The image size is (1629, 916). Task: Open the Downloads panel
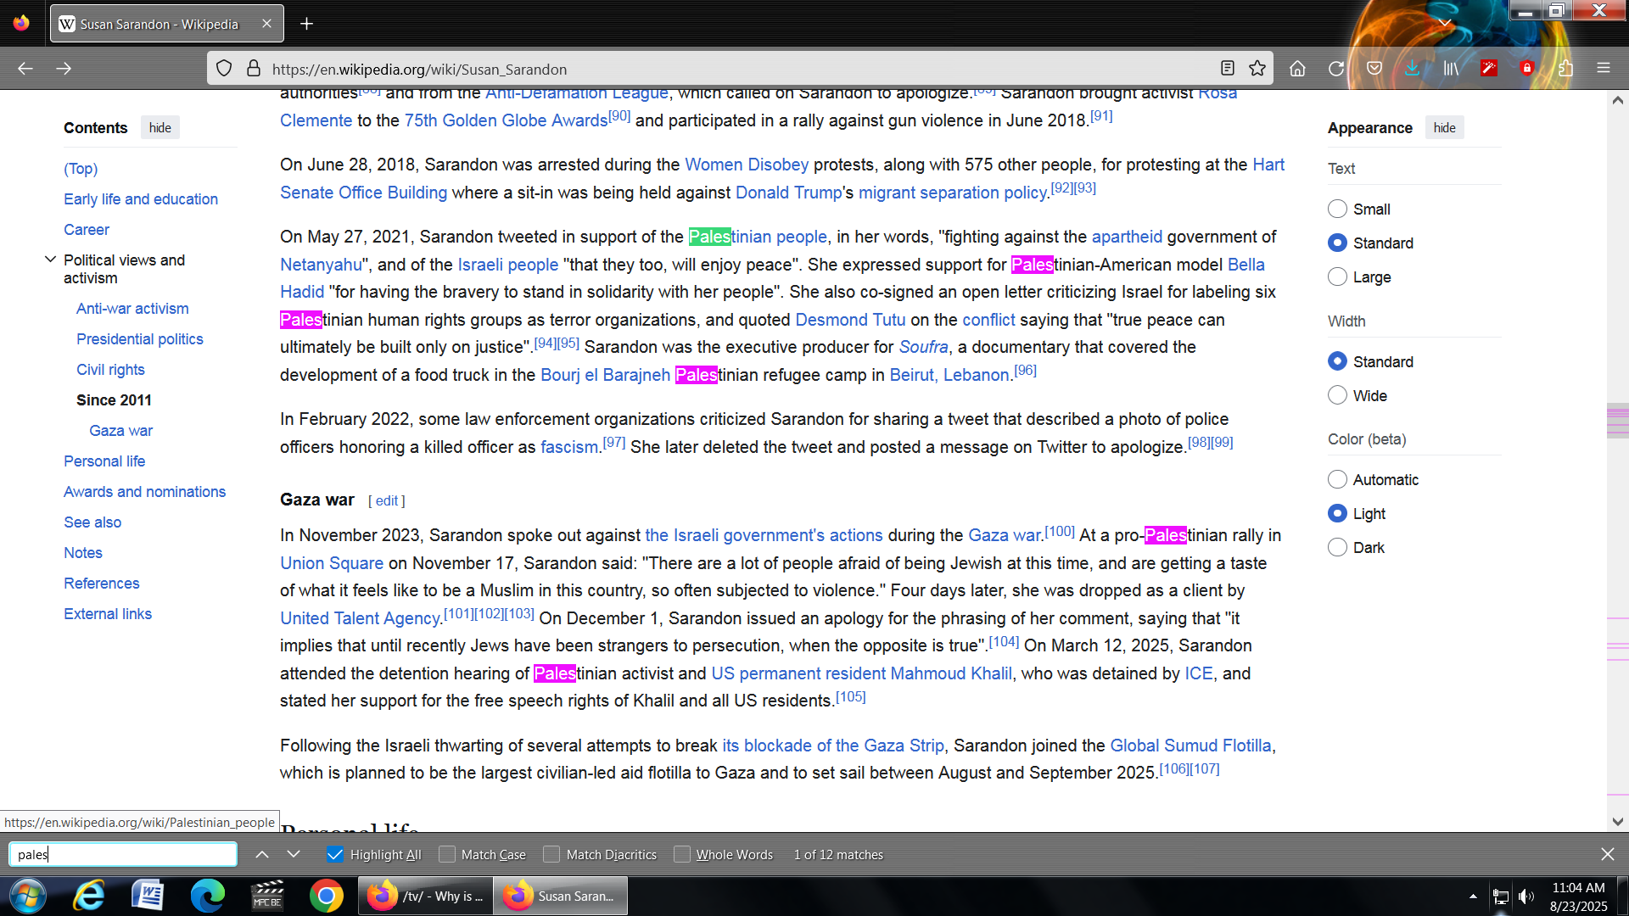[1412, 69]
